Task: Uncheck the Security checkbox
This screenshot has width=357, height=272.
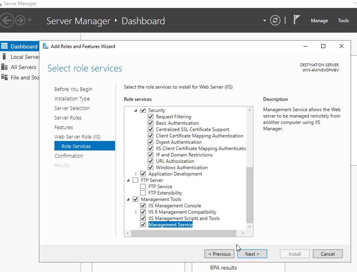Action: (143, 110)
